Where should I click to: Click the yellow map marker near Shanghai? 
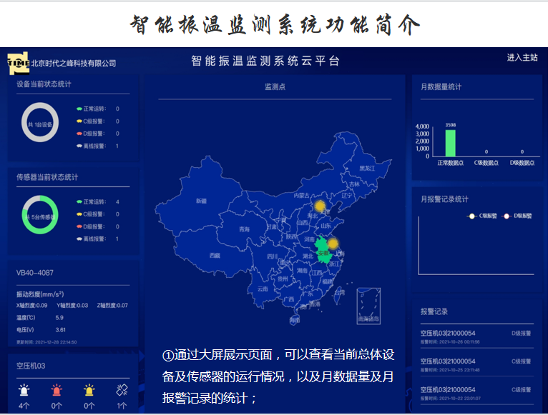[333, 244]
